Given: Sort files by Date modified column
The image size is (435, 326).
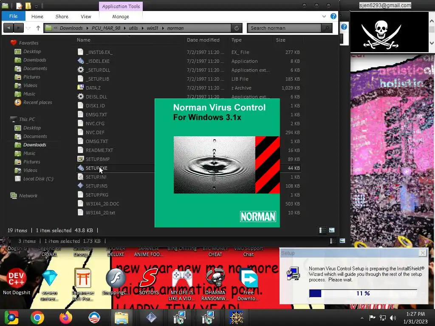Looking at the screenshot, I should coord(203,40).
